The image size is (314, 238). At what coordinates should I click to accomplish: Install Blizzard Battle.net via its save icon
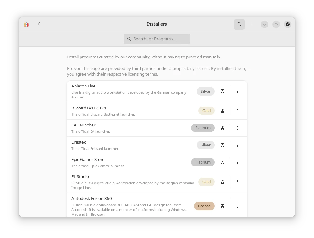pos(222,111)
